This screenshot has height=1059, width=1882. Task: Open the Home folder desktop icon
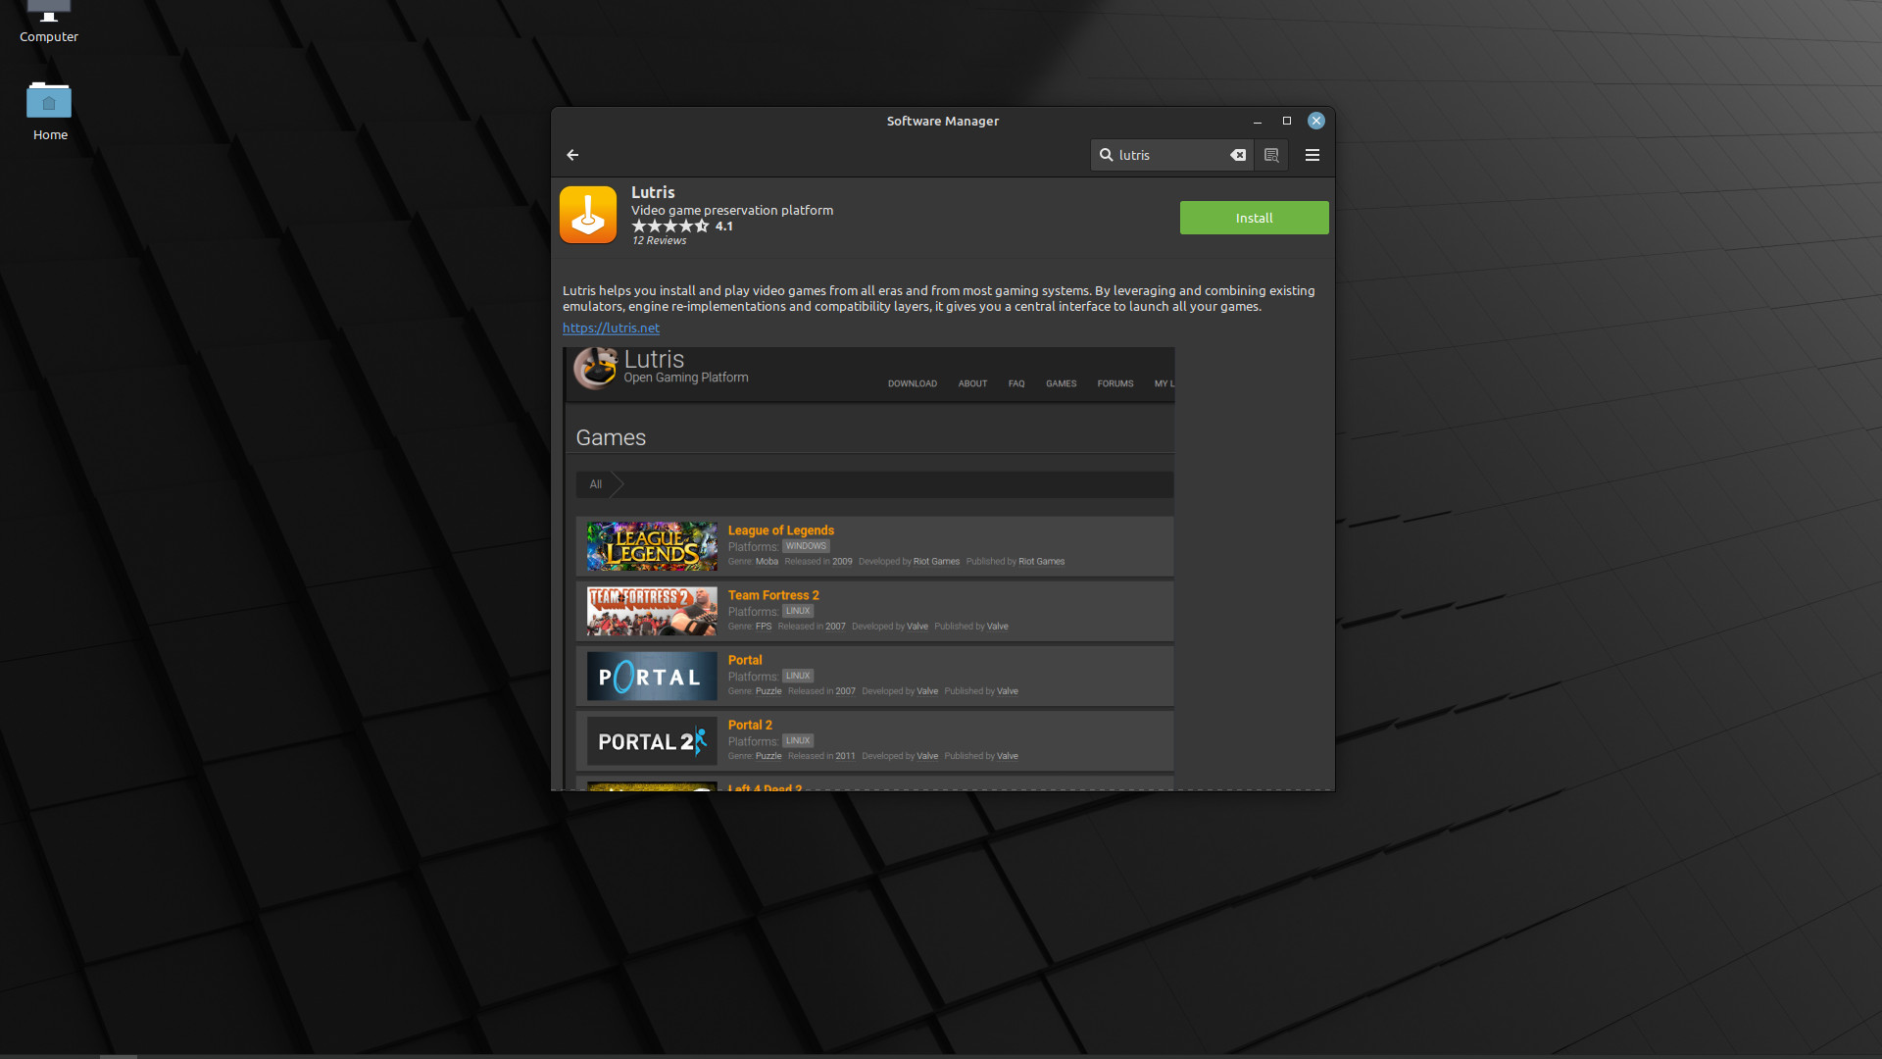(x=49, y=111)
